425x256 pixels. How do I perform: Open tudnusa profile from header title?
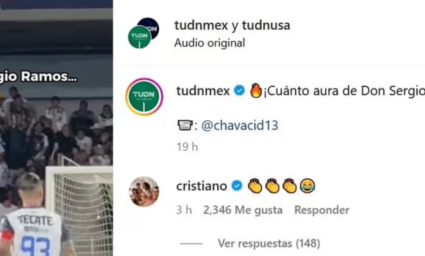click(x=266, y=25)
